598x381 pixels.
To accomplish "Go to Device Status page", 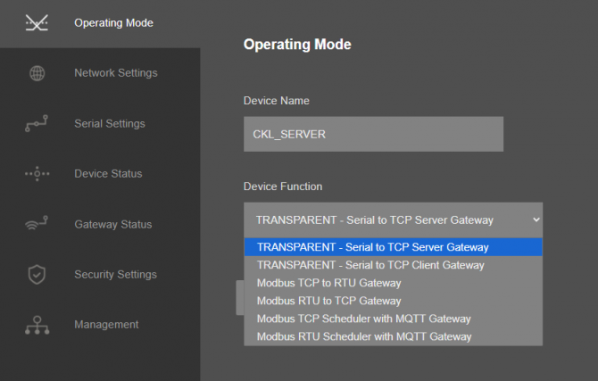I will pyautogui.click(x=100, y=174).
